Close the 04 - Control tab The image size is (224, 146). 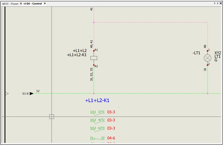coord(45,4)
